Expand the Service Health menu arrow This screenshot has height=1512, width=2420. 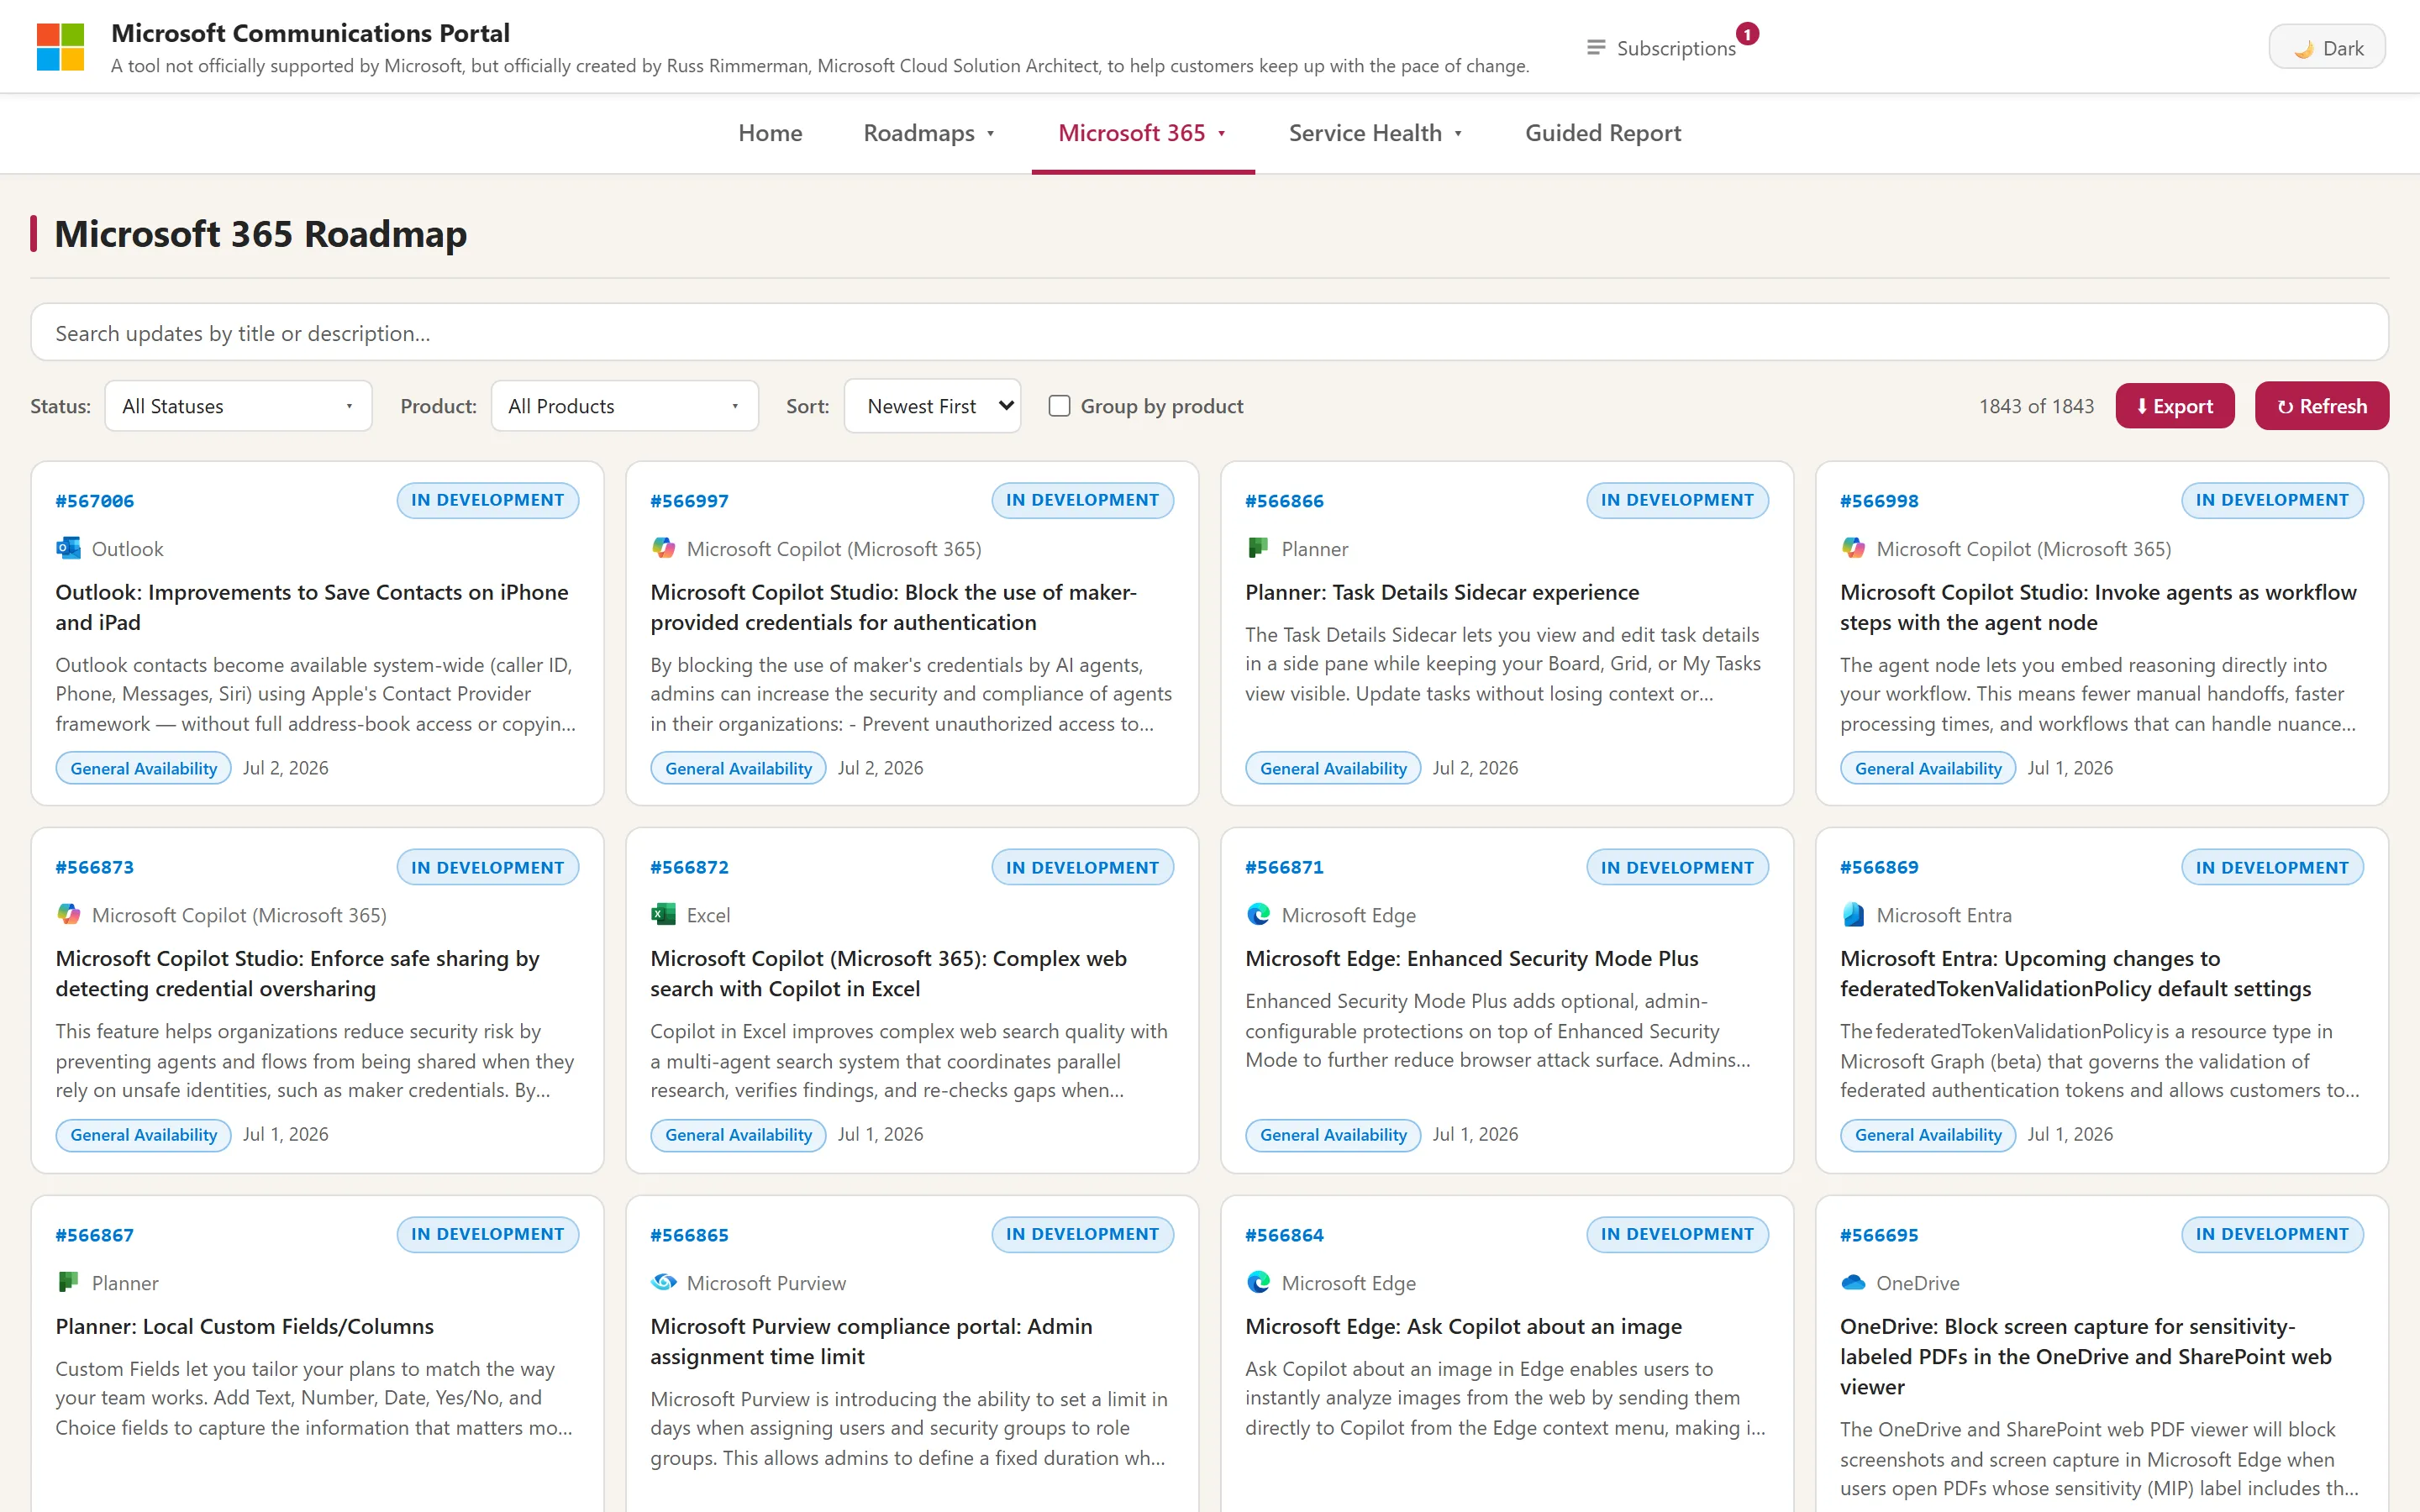point(1458,134)
